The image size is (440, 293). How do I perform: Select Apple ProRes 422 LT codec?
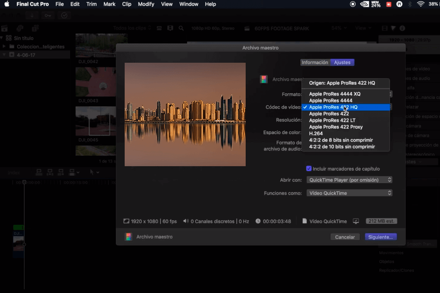click(346, 120)
